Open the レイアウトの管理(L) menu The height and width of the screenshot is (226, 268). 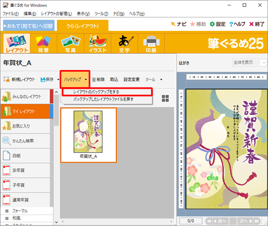(x=56, y=14)
